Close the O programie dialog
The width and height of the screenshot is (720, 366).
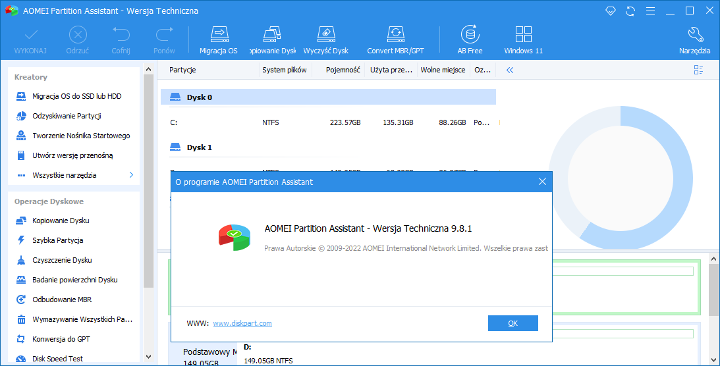(x=542, y=182)
